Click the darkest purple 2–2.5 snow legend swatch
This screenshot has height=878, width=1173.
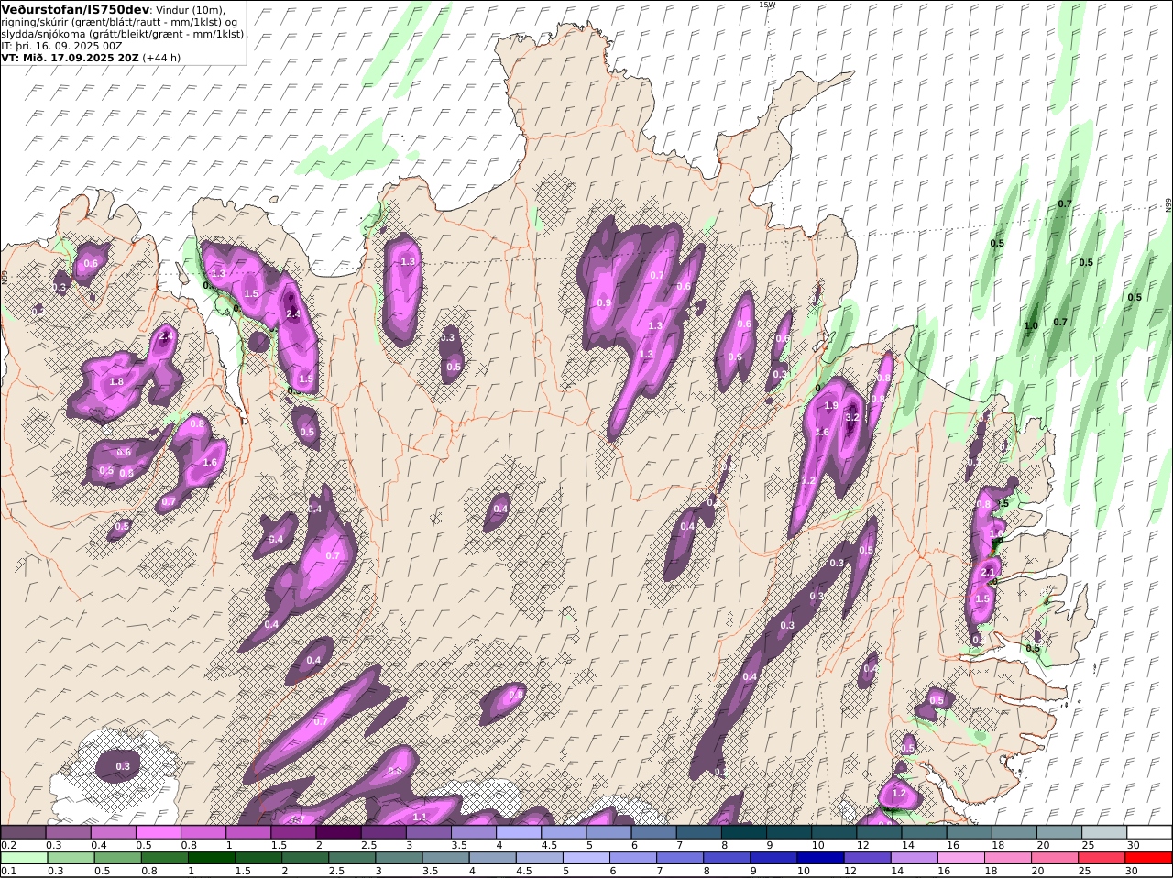[x=337, y=832]
